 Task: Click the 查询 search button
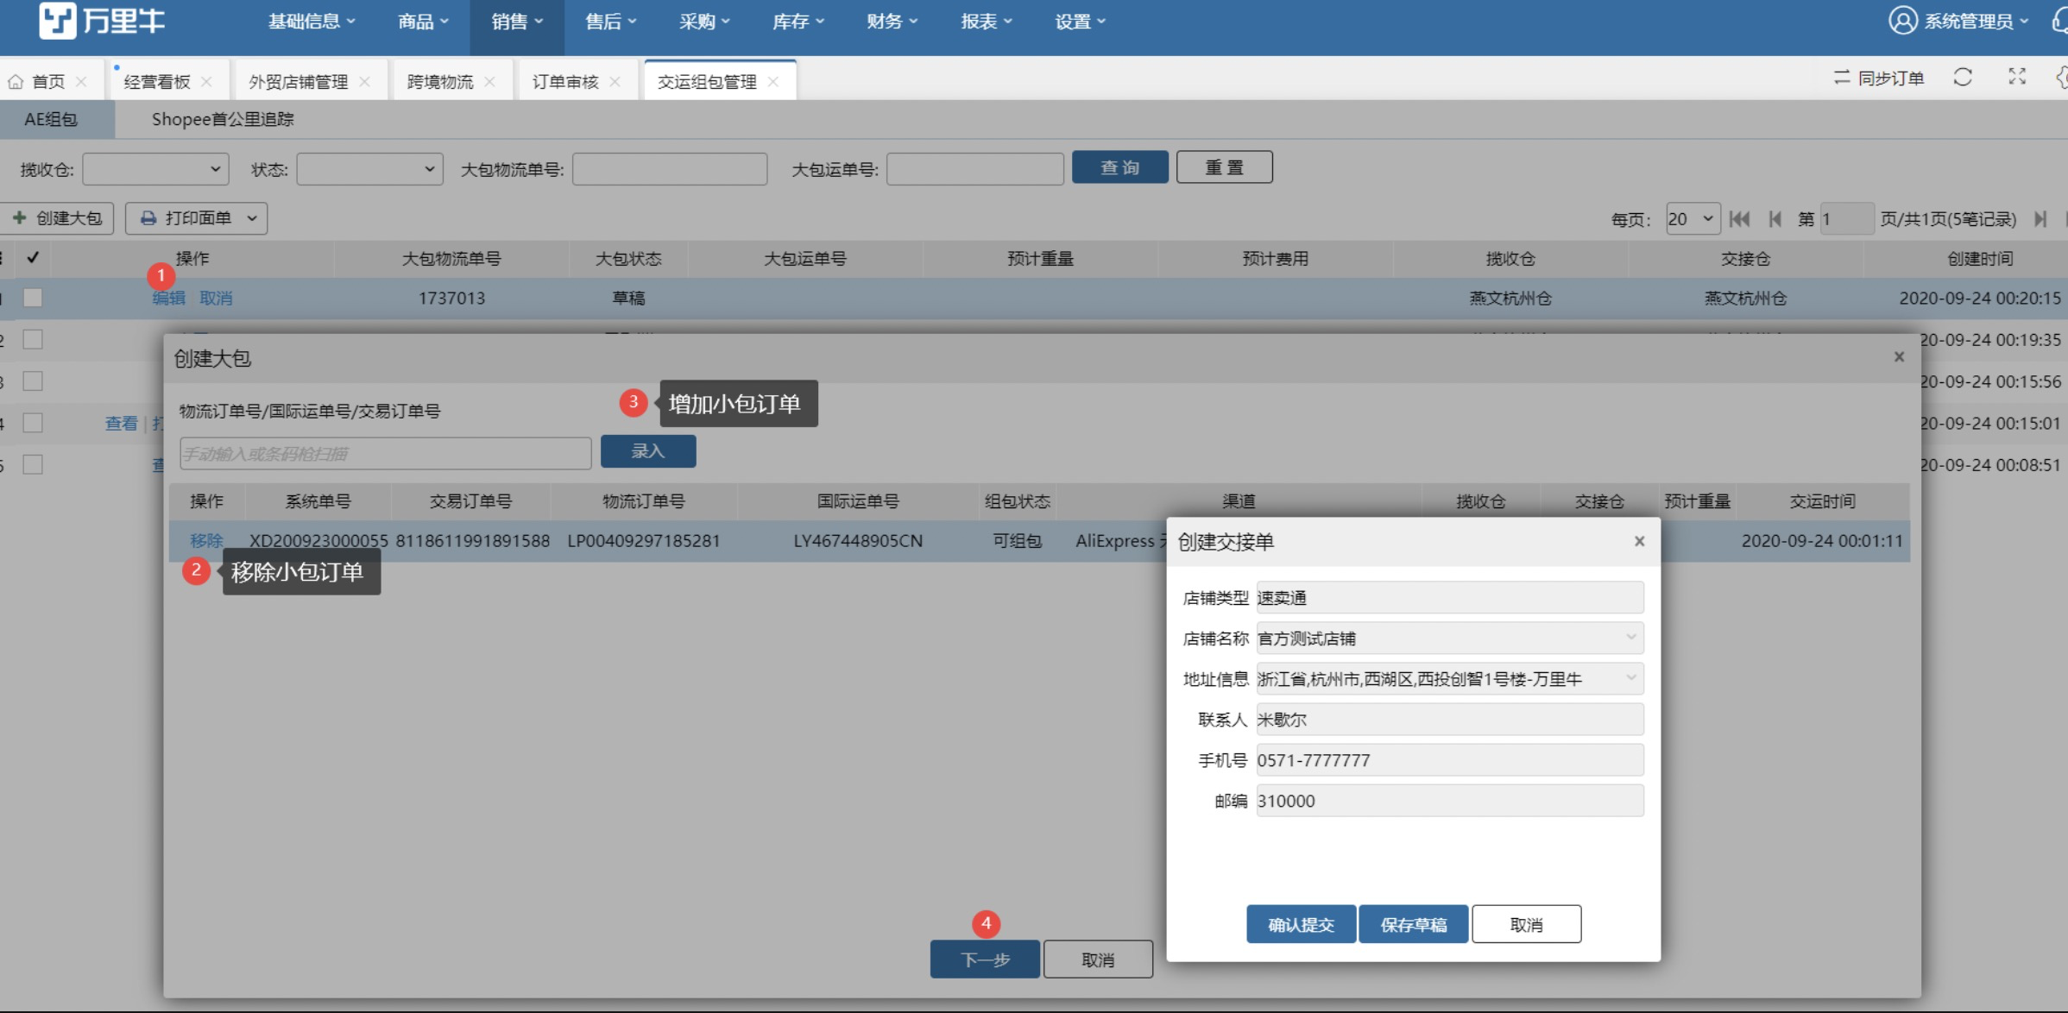[x=1119, y=167]
